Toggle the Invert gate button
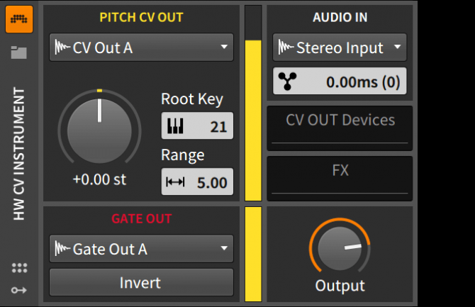475x307 pixels. [140, 283]
